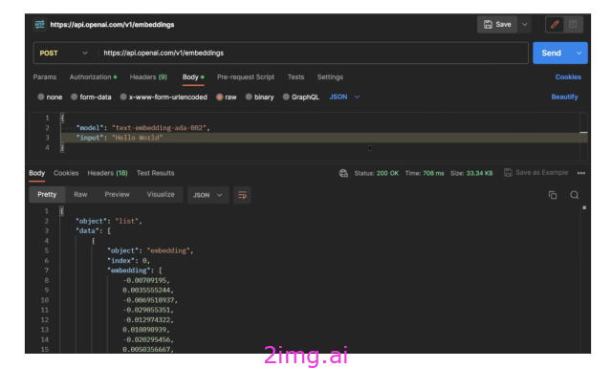Open the response Headers (18) tab
The width and height of the screenshot is (612, 368).
[x=107, y=173]
